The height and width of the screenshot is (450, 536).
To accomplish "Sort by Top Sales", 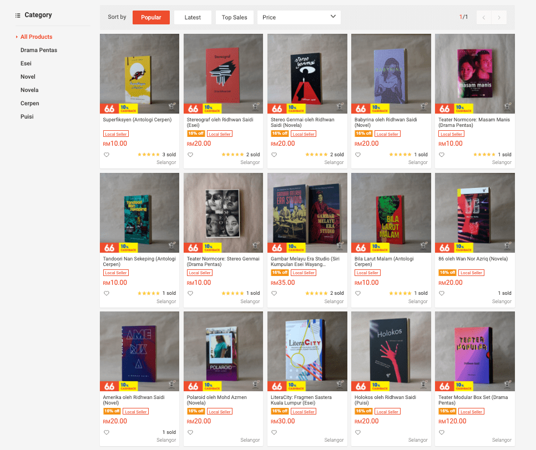I will pos(234,17).
